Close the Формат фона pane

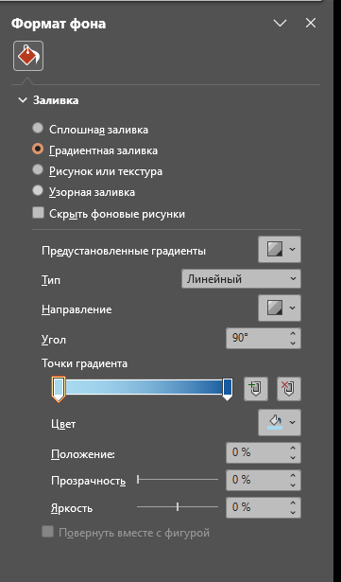pyautogui.click(x=311, y=23)
